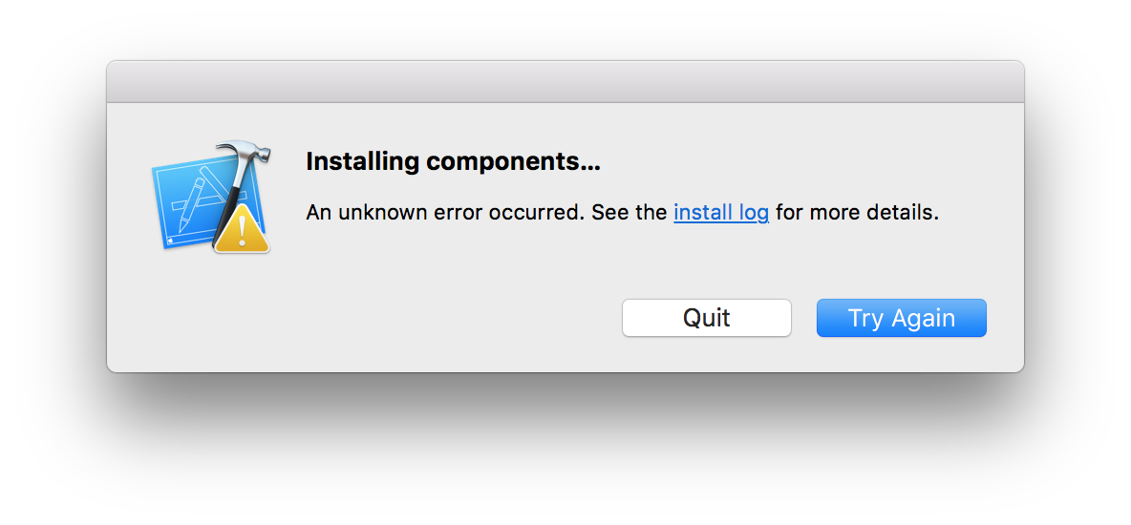The image size is (1131, 525).
Task: Click the blue default Try Again button
Action: pos(901,318)
